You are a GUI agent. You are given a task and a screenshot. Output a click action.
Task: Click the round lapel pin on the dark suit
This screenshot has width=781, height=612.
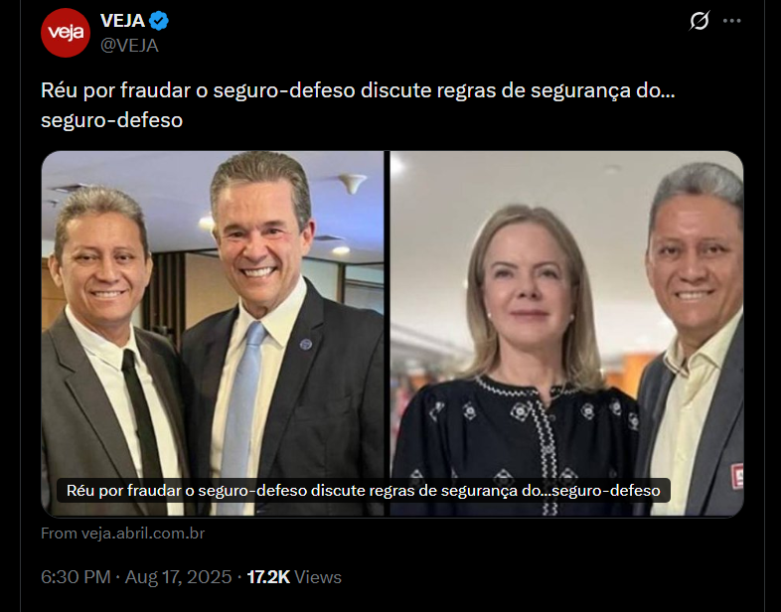point(306,344)
